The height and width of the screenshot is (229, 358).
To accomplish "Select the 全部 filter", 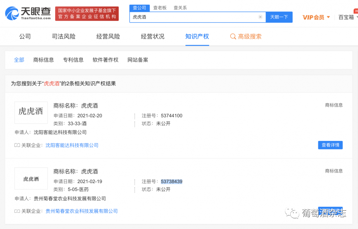I will pos(19,60).
